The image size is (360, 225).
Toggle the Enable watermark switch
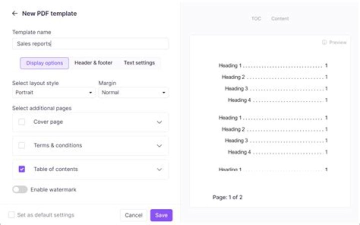(20, 189)
